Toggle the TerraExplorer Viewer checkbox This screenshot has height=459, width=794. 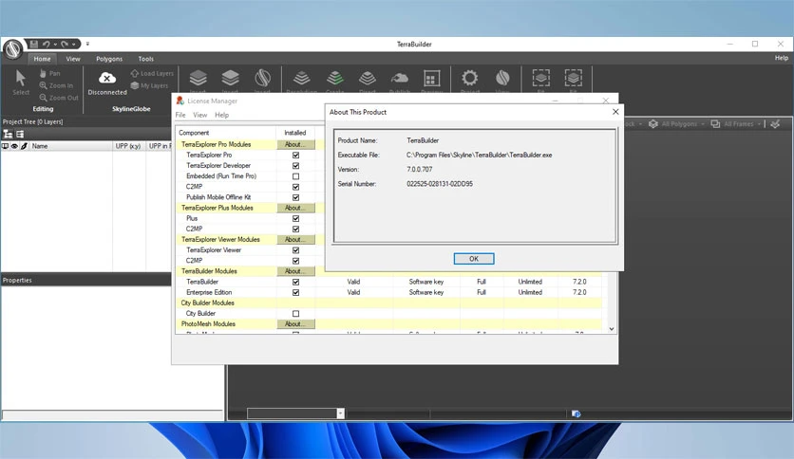click(295, 250)
